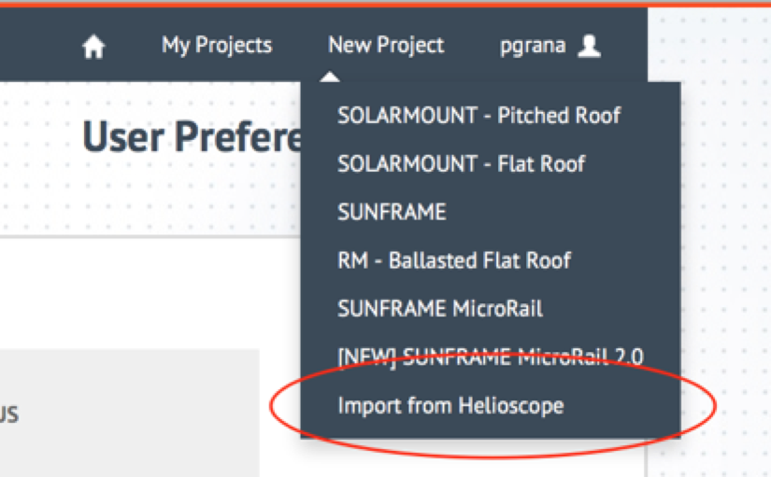
Task: Click the Home icon in navbar
Action: pyautogui.click(x=93, y=47)
